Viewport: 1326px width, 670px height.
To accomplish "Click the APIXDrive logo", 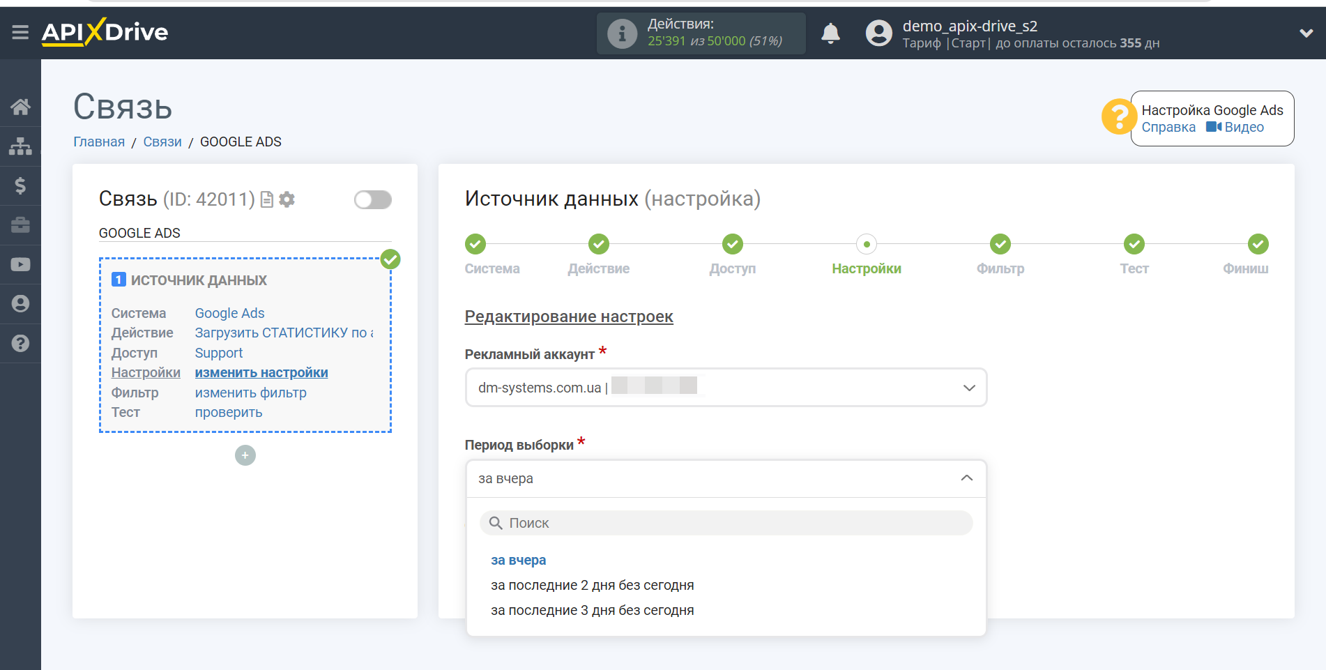I will point(105,32).
